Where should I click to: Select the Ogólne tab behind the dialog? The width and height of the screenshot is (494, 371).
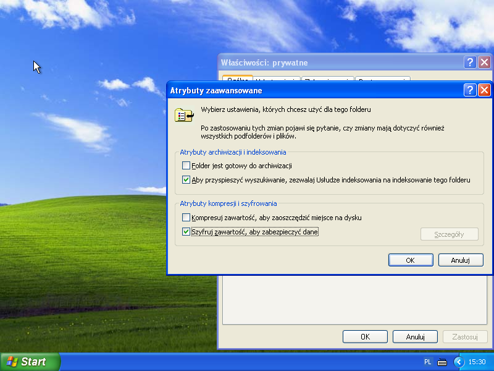pos(237,80)
